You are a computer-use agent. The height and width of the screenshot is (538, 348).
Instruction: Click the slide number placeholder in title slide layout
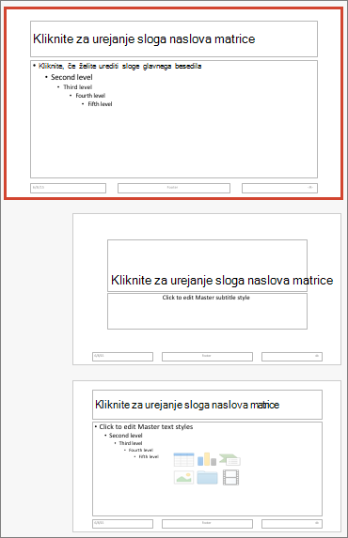click(292, 357)
